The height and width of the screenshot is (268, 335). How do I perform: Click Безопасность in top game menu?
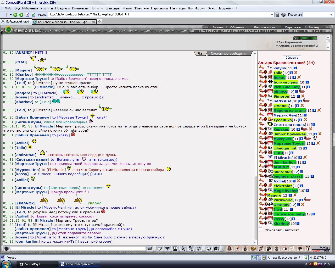(264, 27)
